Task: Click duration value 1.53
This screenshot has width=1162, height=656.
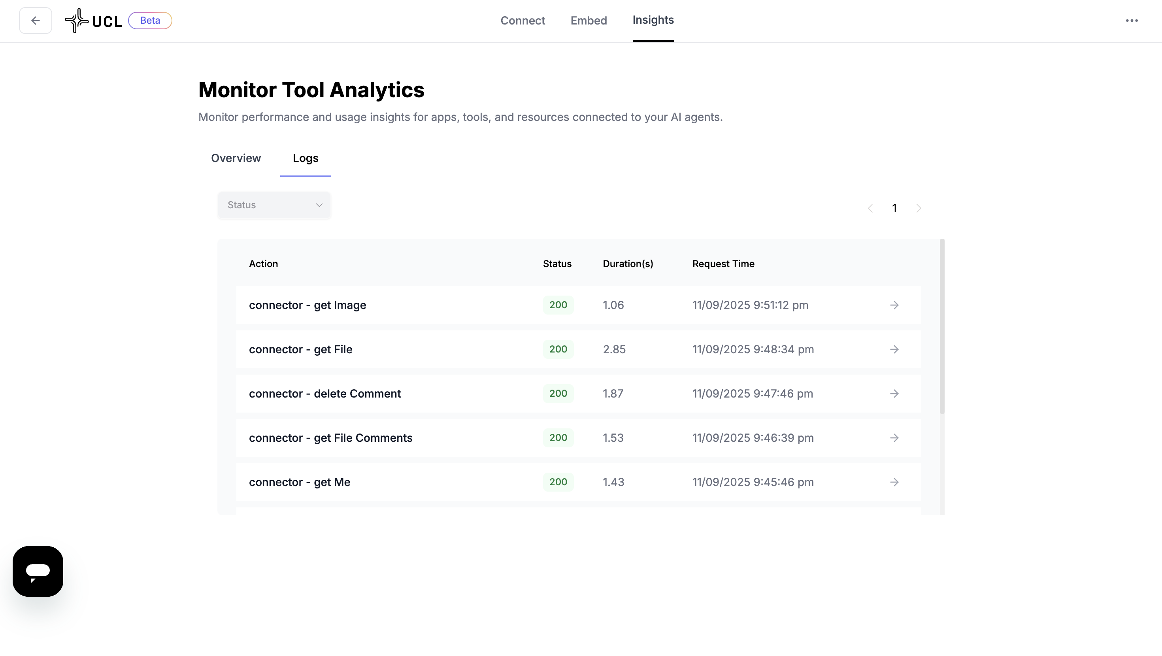Action: tap(613, 437)
